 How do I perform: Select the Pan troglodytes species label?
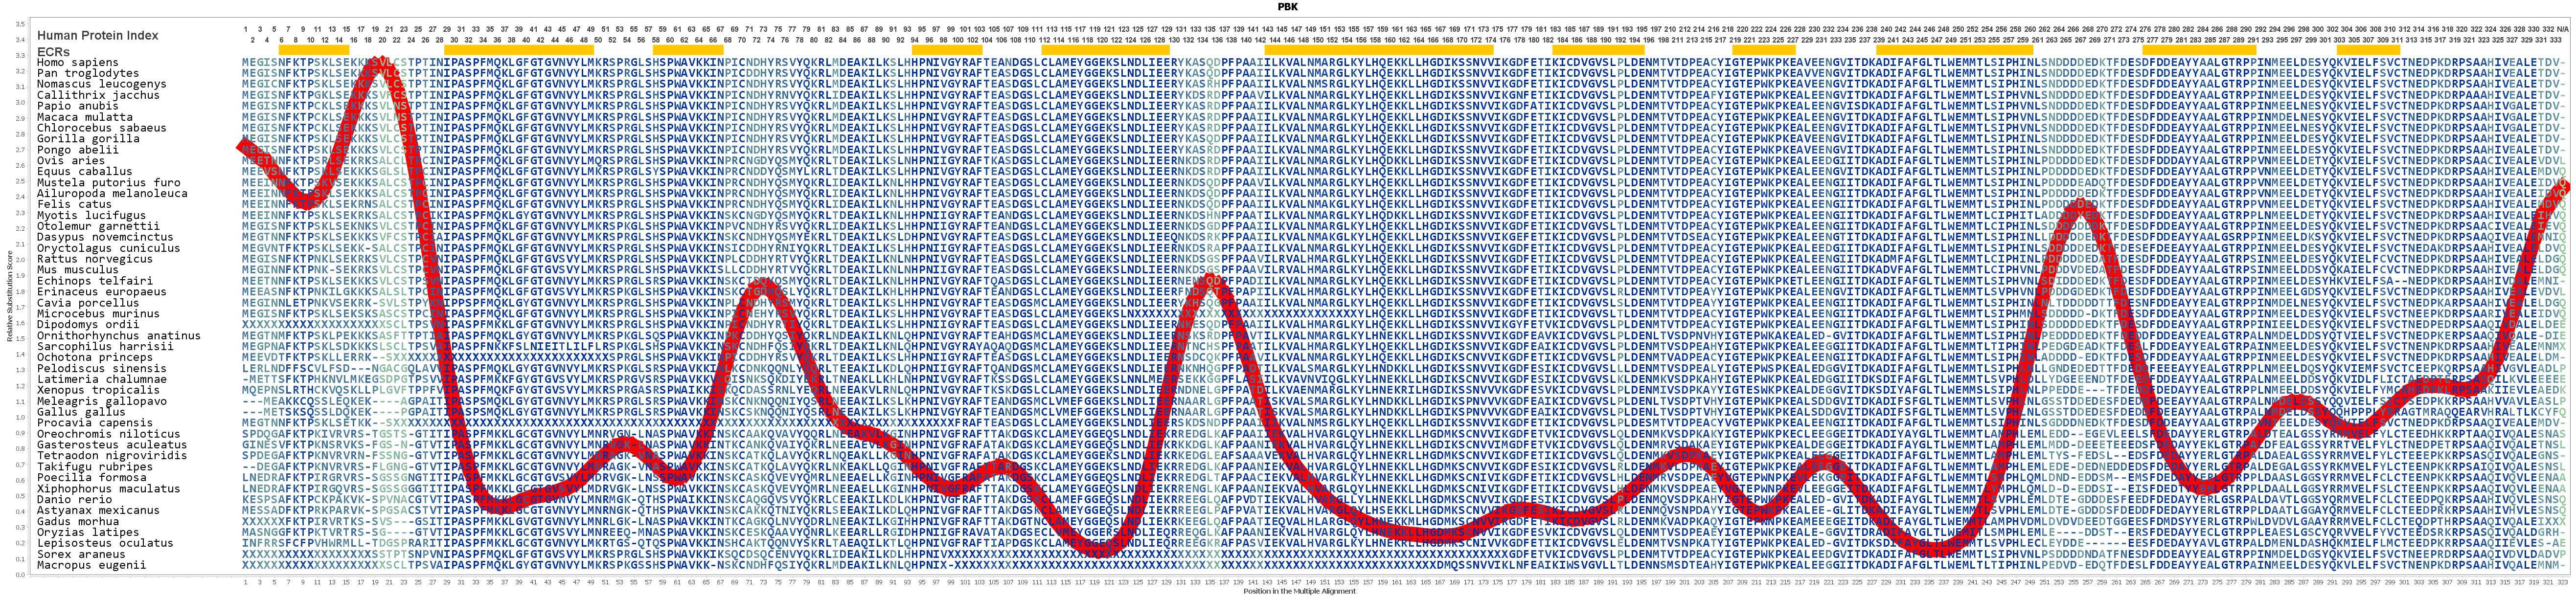[88, 73]
